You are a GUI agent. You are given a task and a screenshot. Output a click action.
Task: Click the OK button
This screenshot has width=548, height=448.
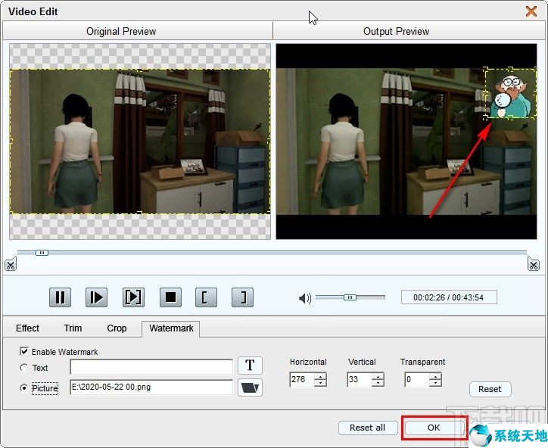434,428
